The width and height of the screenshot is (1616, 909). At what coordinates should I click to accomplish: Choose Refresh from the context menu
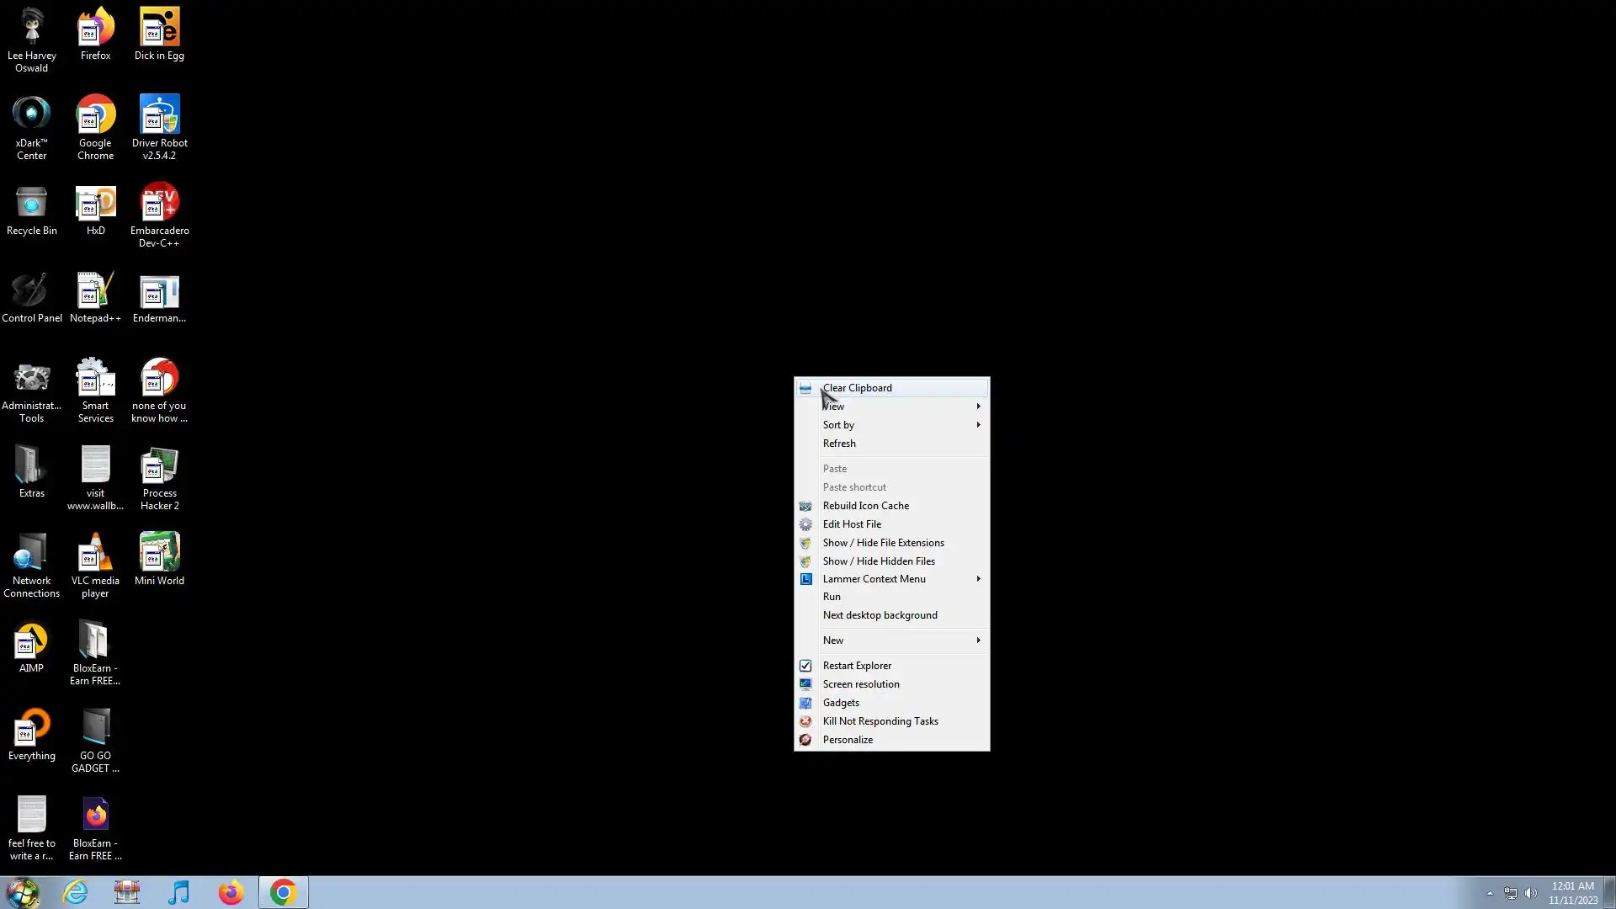[x=839, y=444]
